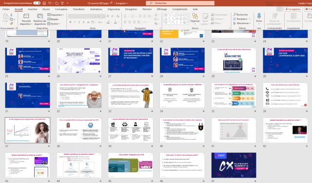Image resolution: width=312 pixels, height=183 pixels.
Task: Click the Nouvelle diapositive icon
Action: click(x=26, y=16)
